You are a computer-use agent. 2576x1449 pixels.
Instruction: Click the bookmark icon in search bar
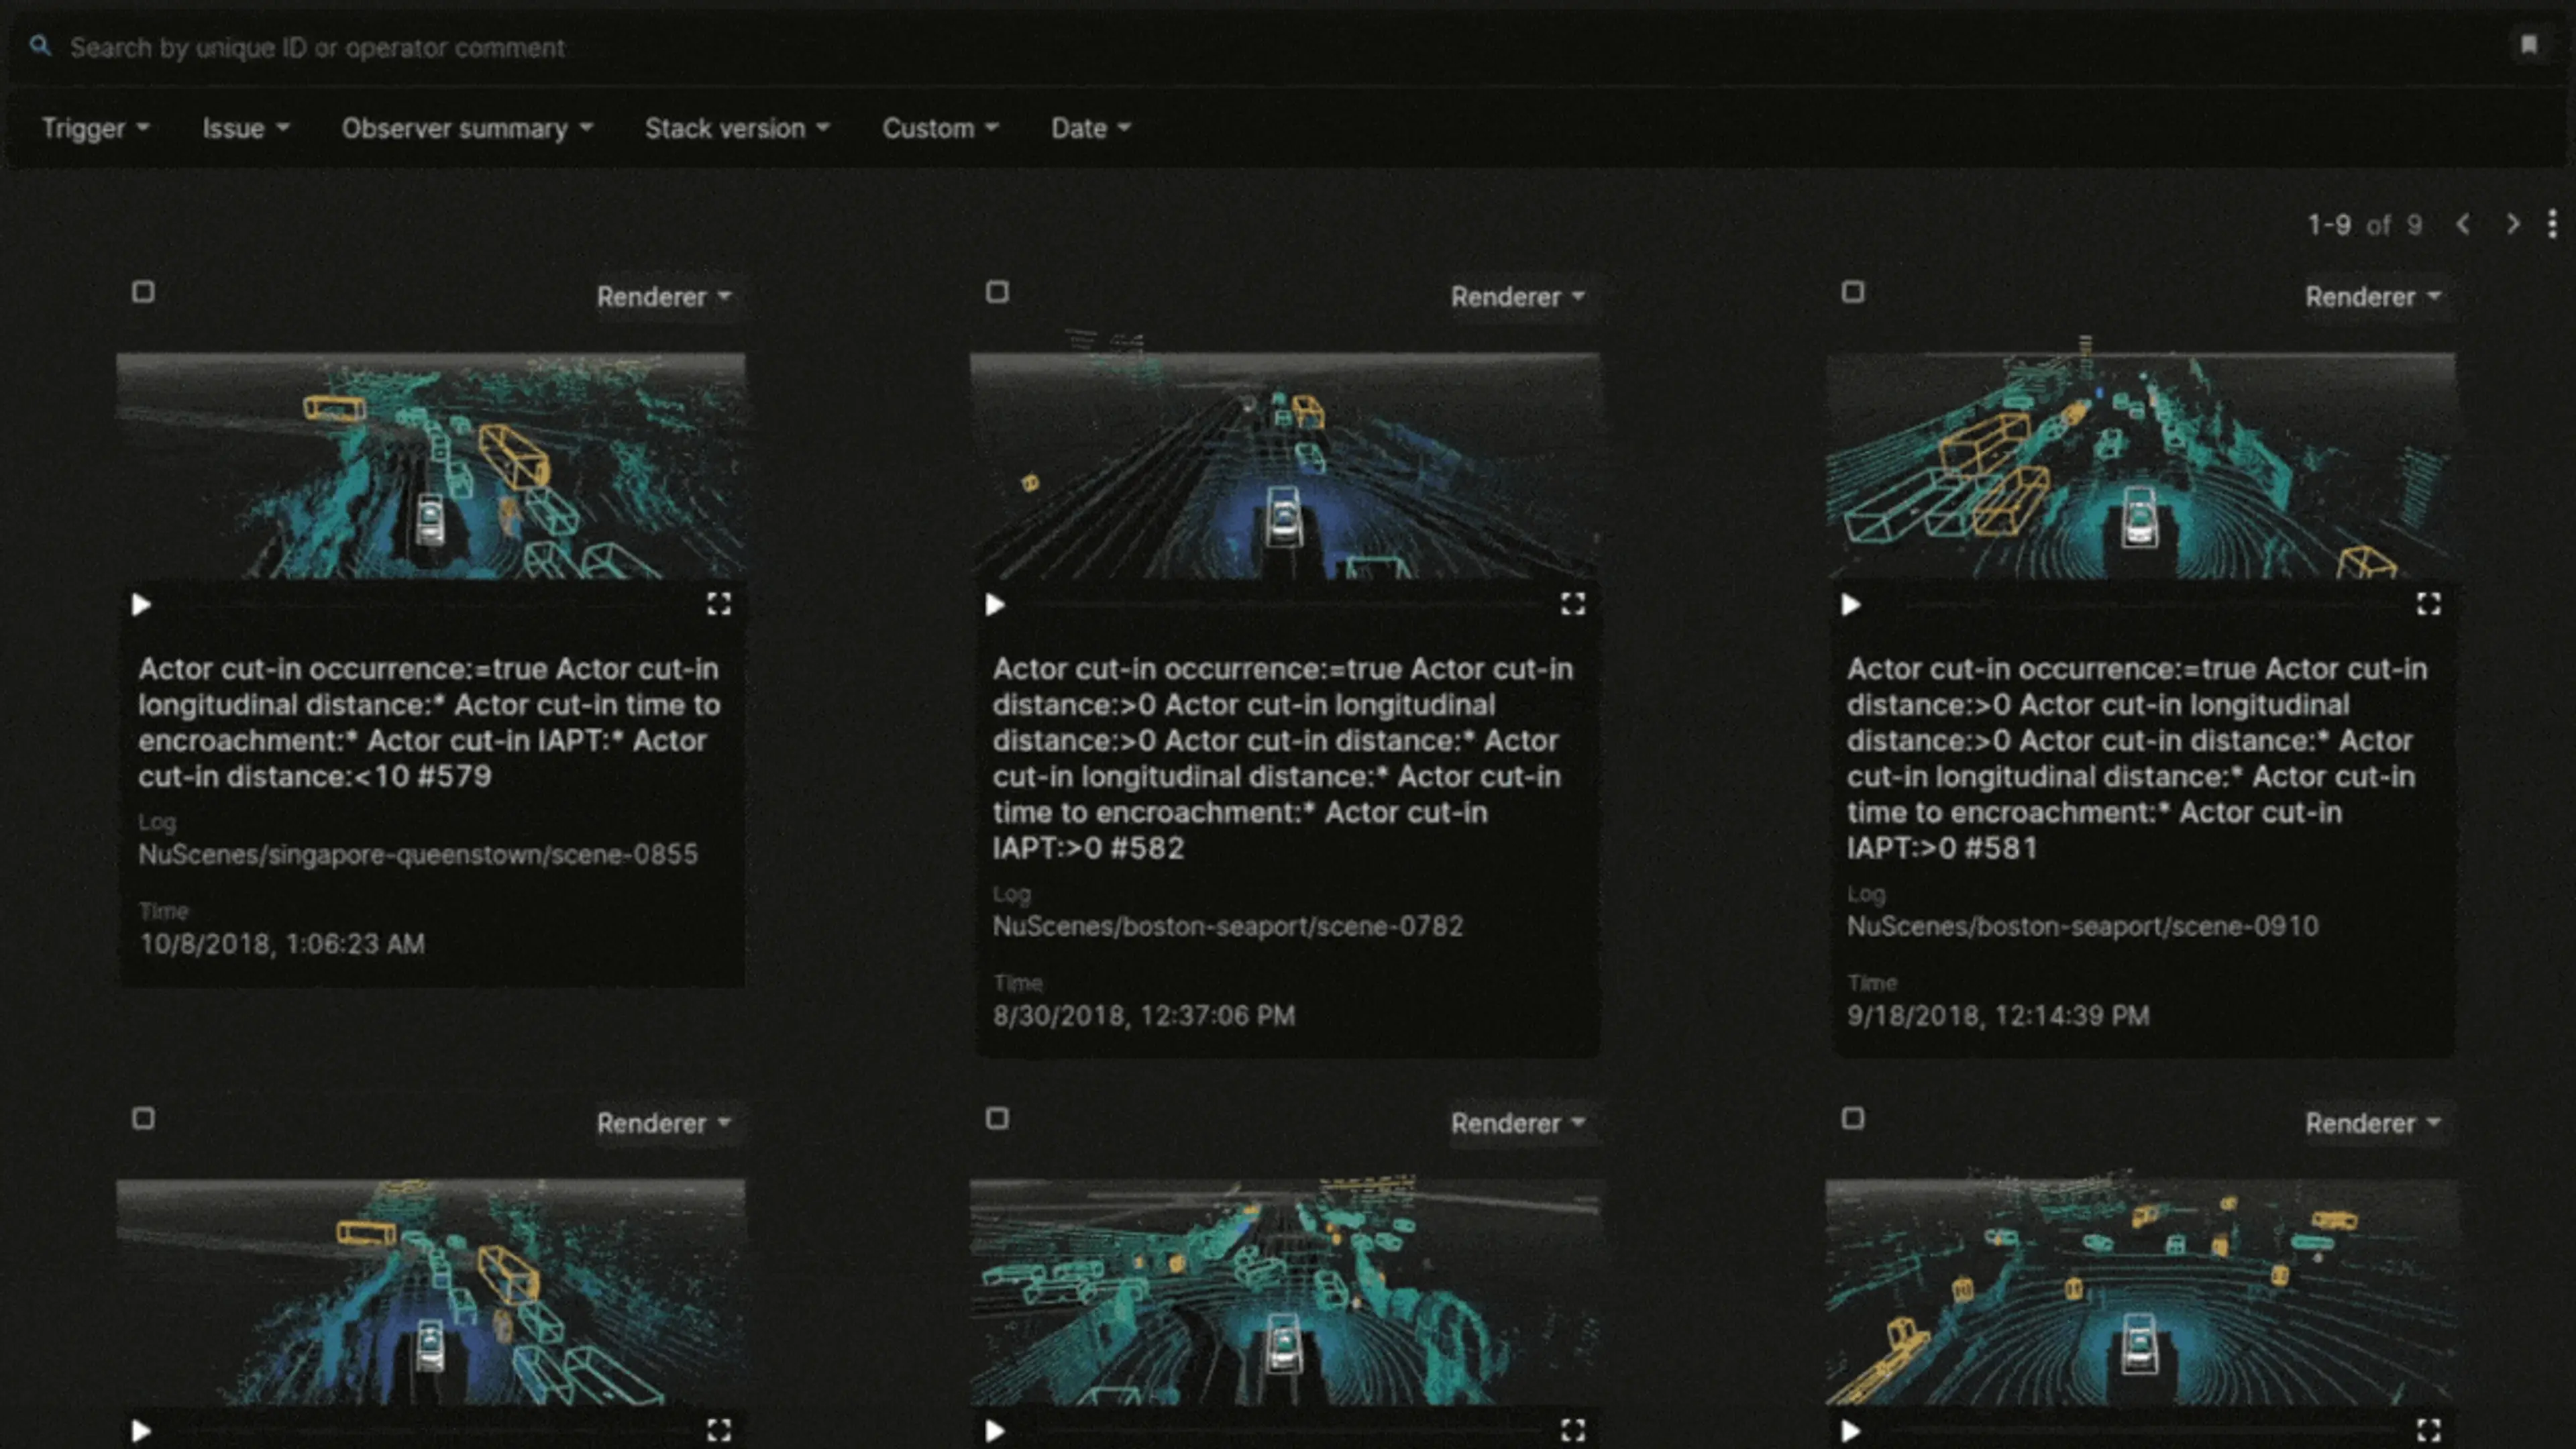coord(2528,45)
